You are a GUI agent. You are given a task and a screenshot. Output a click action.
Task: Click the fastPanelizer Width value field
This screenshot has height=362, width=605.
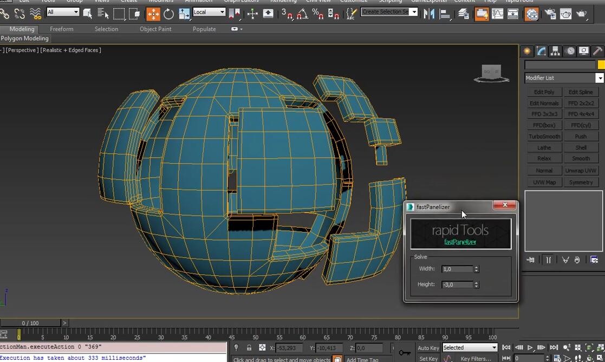coord(457,269)
